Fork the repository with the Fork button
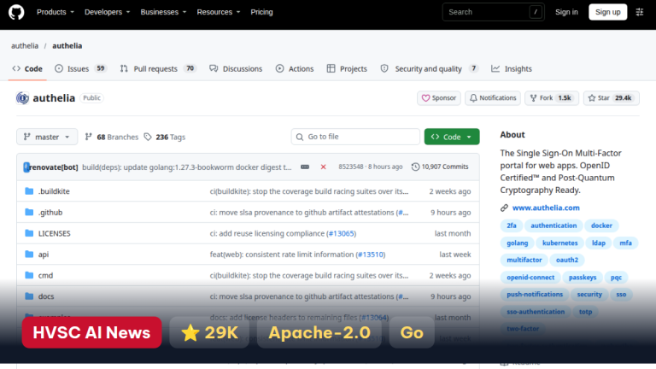The width and height of the screenshot is (656, 369). 552,98
